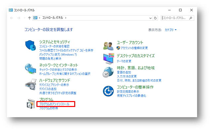The height and width of the screenshot is (131, 211).
Task: Open システムとセキュリティ category
Action: 55,42
